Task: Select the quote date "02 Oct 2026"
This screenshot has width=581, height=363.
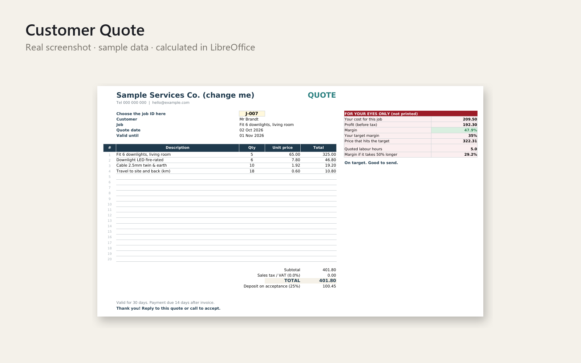Action: click(251, 130)
